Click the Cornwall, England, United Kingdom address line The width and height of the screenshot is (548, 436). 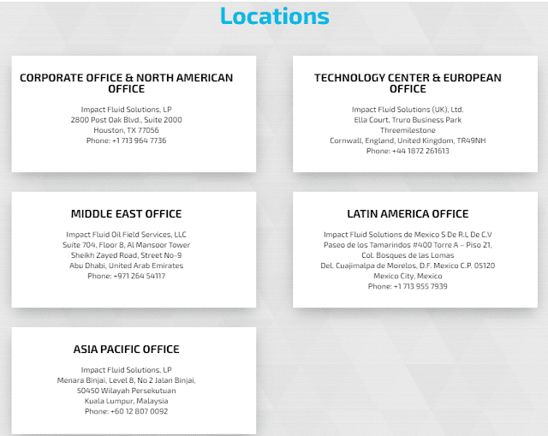[x=408, y=140]
